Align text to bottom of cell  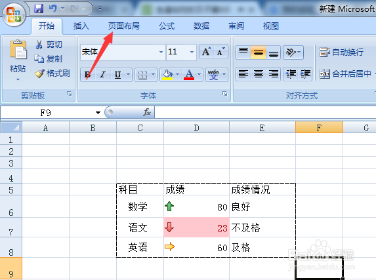pos(273,52)
